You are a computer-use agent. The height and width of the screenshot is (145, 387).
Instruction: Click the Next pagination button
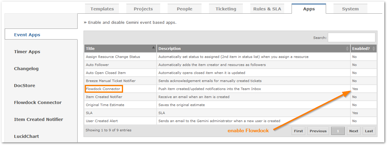tap(354, 131)
